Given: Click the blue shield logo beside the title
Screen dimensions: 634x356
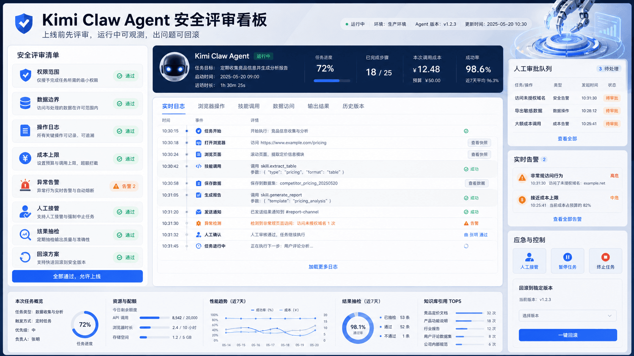Looking at the screenshot, I should (24, 23).
